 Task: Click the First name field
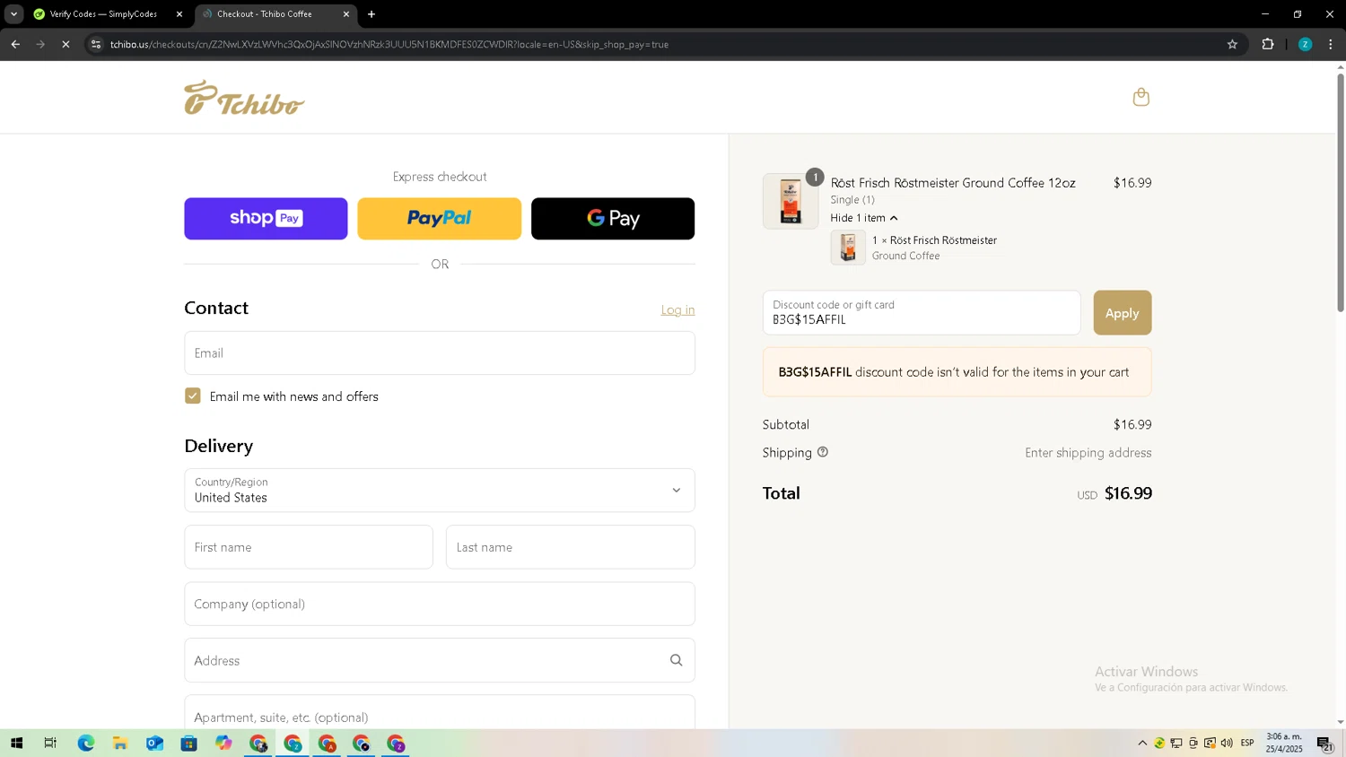coord(309,547)
